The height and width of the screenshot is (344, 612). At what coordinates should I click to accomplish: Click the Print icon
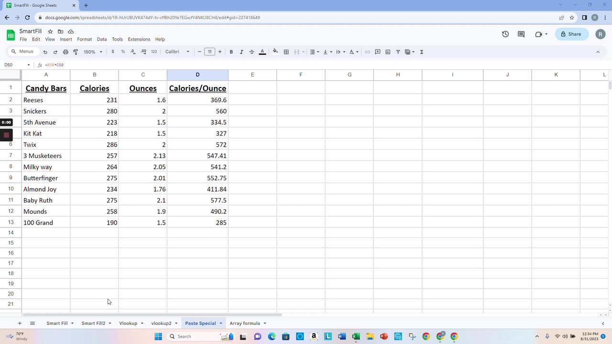(66, 52)
